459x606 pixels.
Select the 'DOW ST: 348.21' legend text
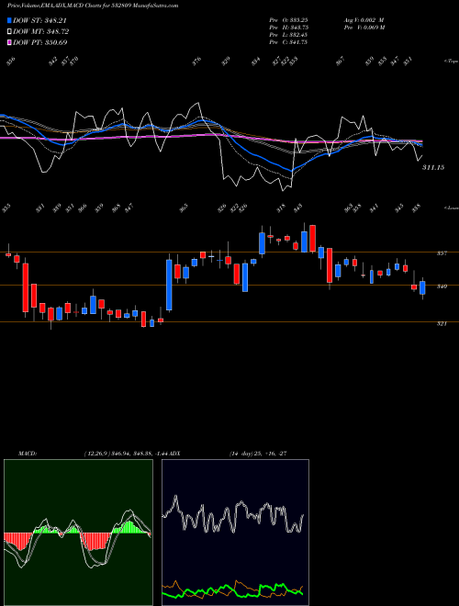pyautogui.click(x=40, y=20)
